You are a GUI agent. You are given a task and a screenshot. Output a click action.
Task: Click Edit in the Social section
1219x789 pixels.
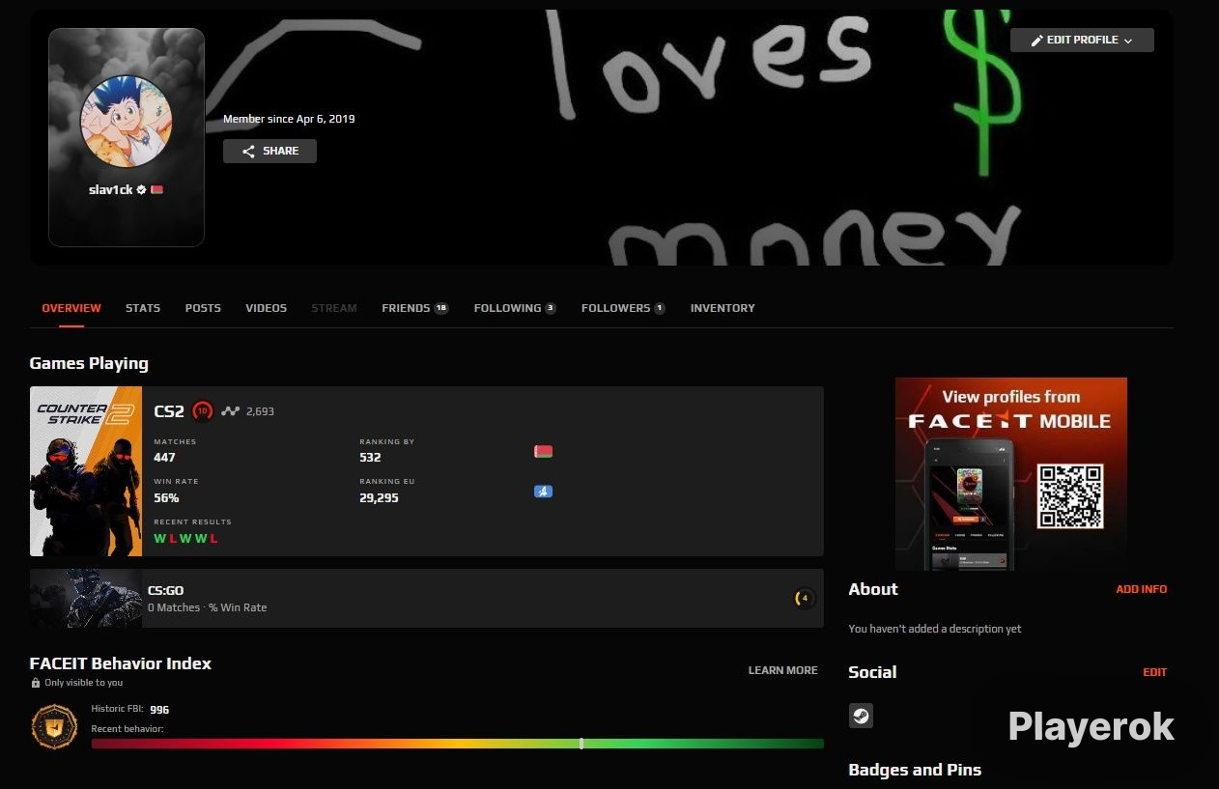(1155, 672)
